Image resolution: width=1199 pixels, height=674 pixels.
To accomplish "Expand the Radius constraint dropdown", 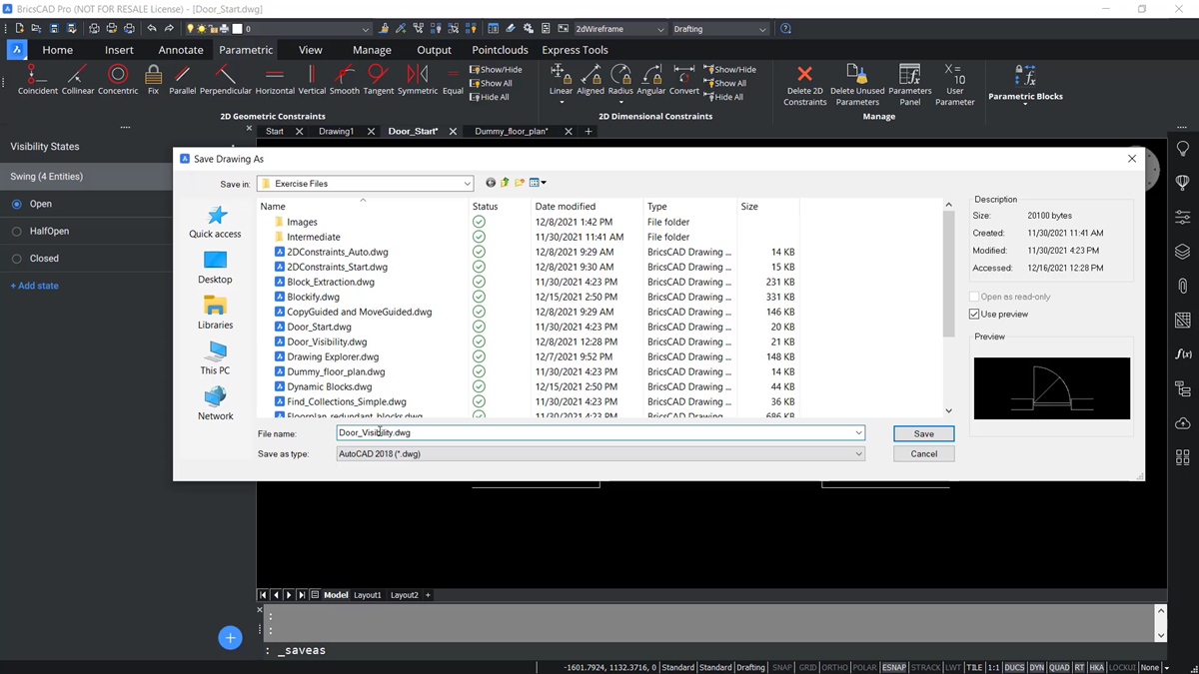I will 620,102.
